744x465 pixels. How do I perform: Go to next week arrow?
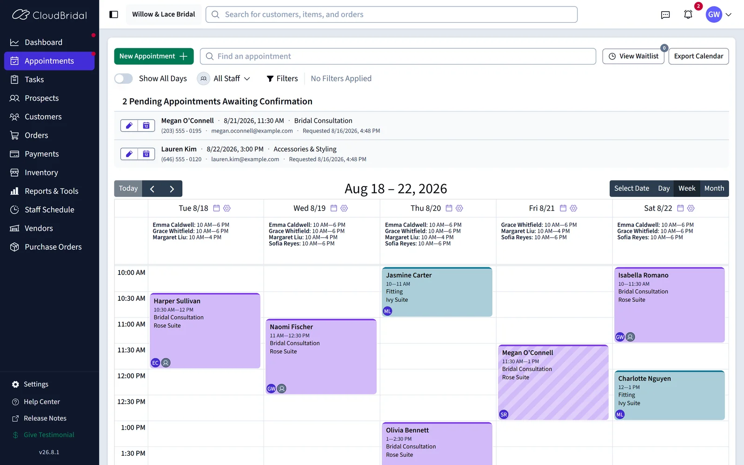[172, 189]
